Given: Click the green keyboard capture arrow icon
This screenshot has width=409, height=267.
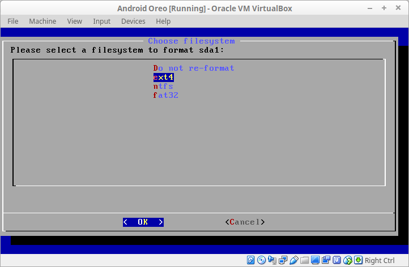Looking at the screenshot, I should tap(359, 260).
